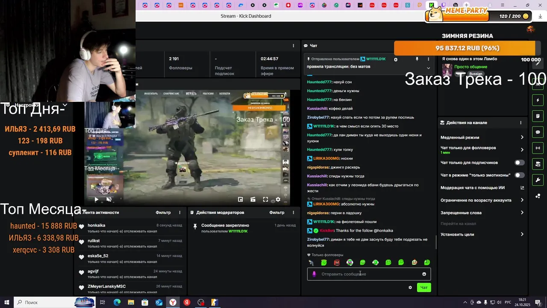Click Stream - Kick Dashboard page title
Screen dimensions: 547x308
click(246, 16)
